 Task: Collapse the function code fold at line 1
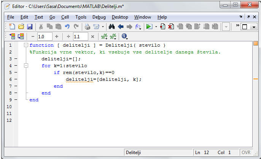coord(26,45)
